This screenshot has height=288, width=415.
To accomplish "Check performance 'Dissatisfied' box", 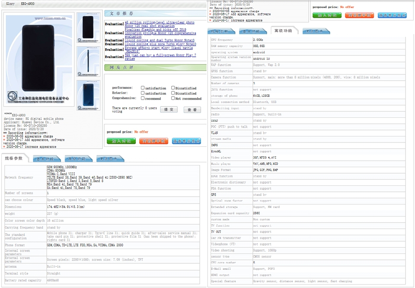I will [x=173, y=88].
